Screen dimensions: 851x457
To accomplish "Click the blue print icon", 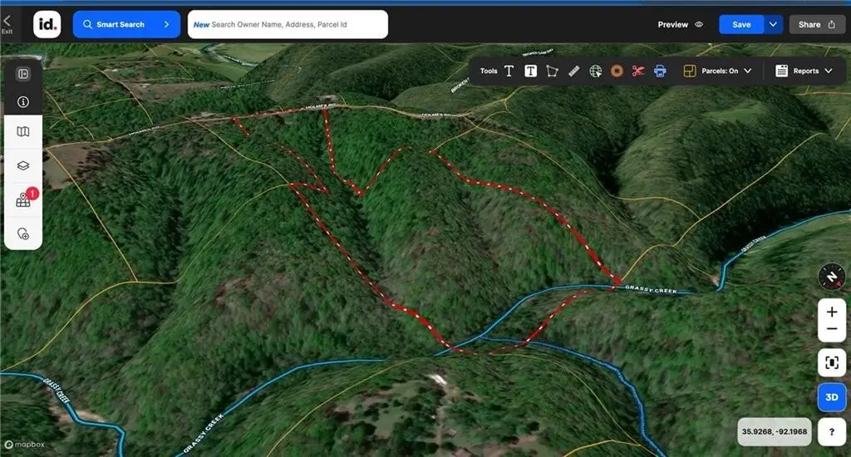I will pyautogui.click(x=660, y=71).
